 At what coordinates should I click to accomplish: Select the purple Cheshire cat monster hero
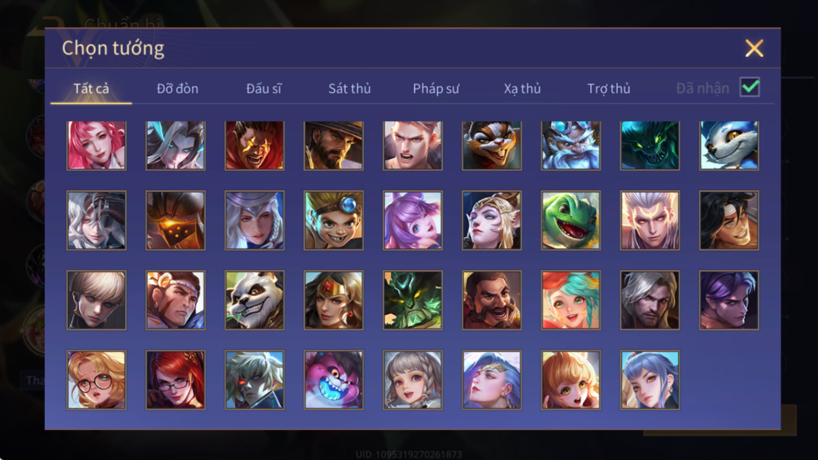point(333,380)
